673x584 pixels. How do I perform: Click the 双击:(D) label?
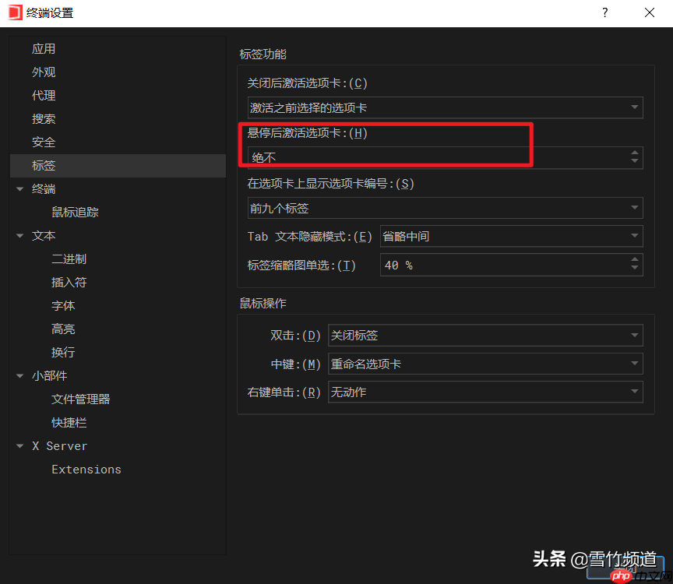click(x=295, y=336)
